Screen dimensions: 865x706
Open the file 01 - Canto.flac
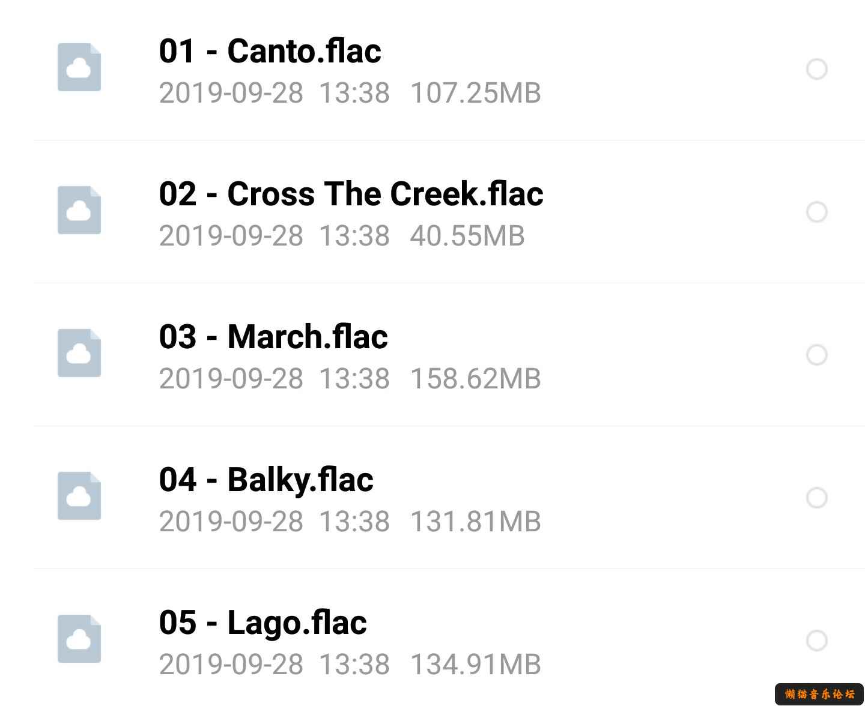270,50
